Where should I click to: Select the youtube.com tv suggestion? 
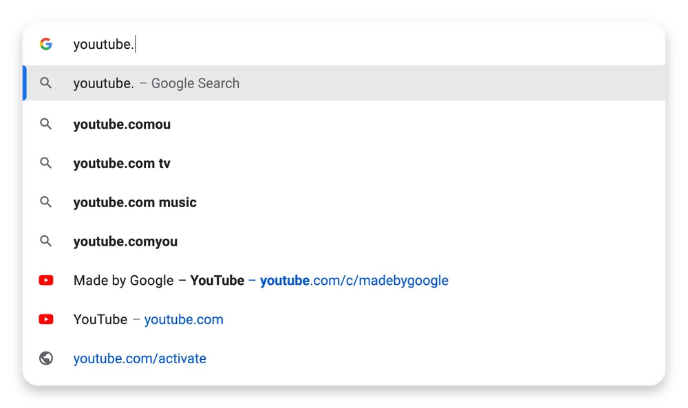click(122, 163)
